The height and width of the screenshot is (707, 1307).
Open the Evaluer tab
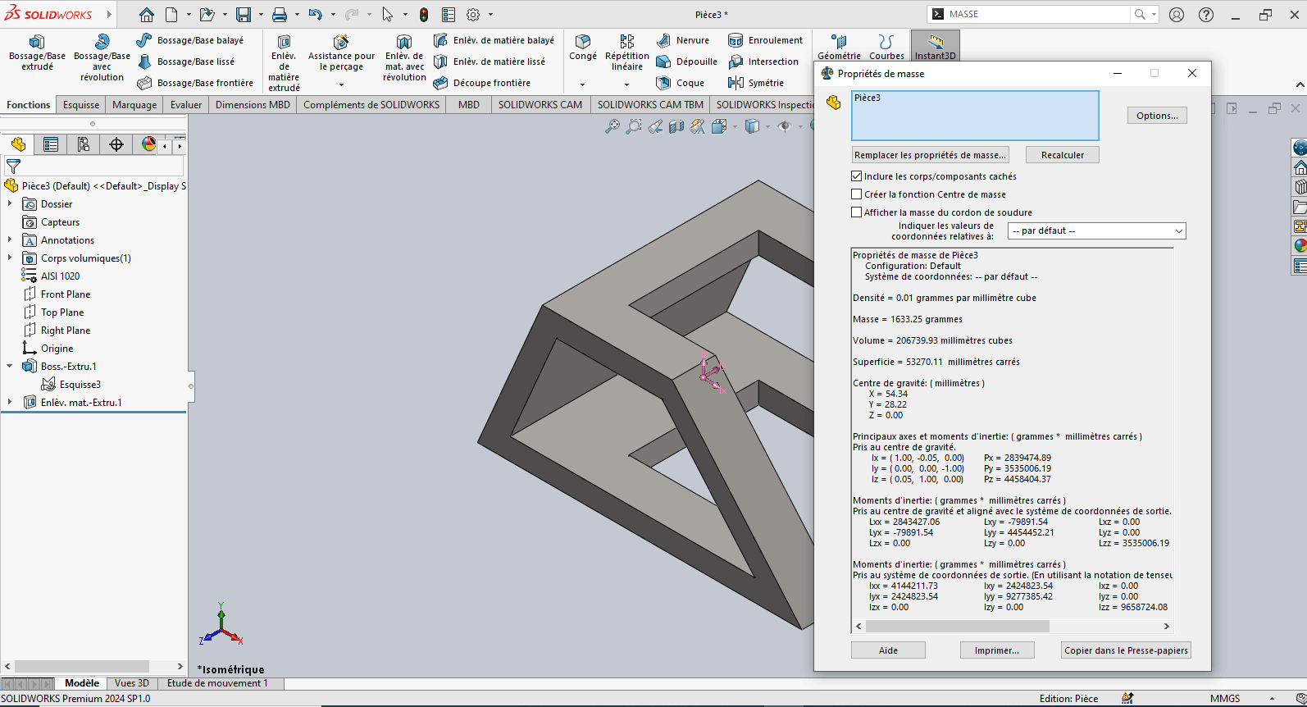[x=186, y=105]
